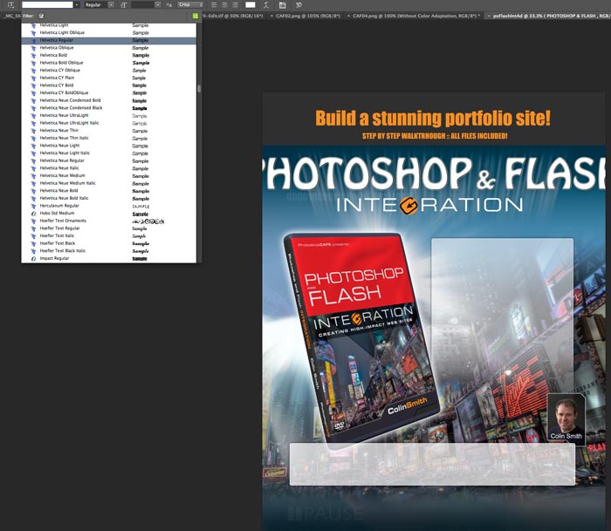The height and width of the screenshot is (531, 611).
Task: Select the Helvetica CY BoldOblique font
Action: (x=109, y=93)
